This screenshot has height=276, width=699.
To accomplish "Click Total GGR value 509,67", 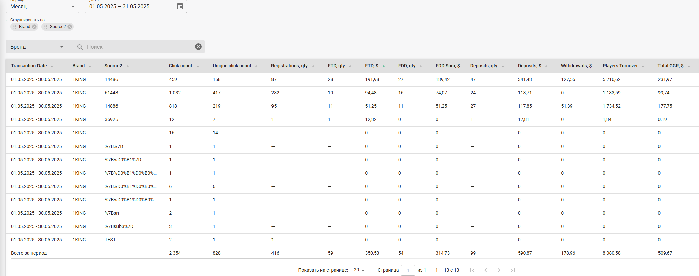I will tap(665, 253).
